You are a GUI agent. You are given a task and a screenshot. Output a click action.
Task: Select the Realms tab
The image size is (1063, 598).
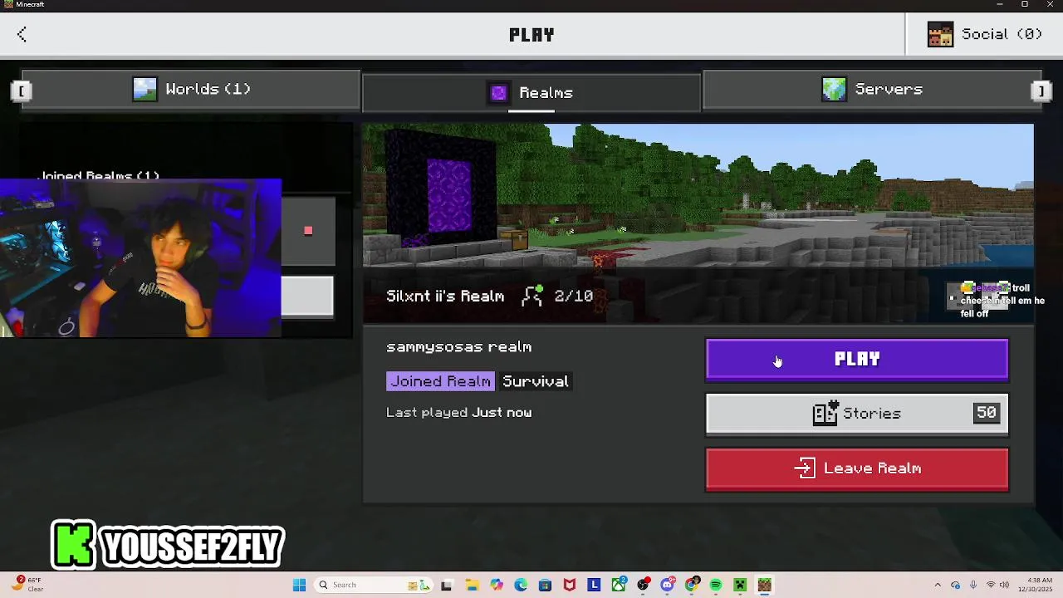click(x=531, y=92)
